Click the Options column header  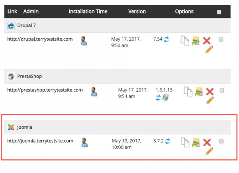184,12
